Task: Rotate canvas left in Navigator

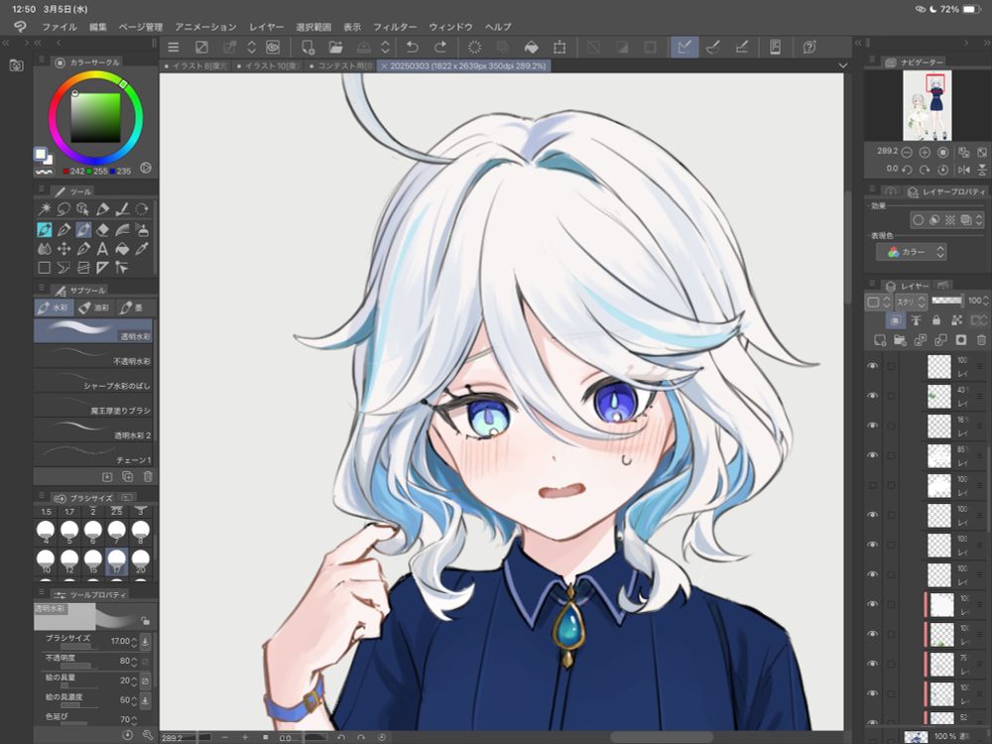Action: click(x=907, y=170)
